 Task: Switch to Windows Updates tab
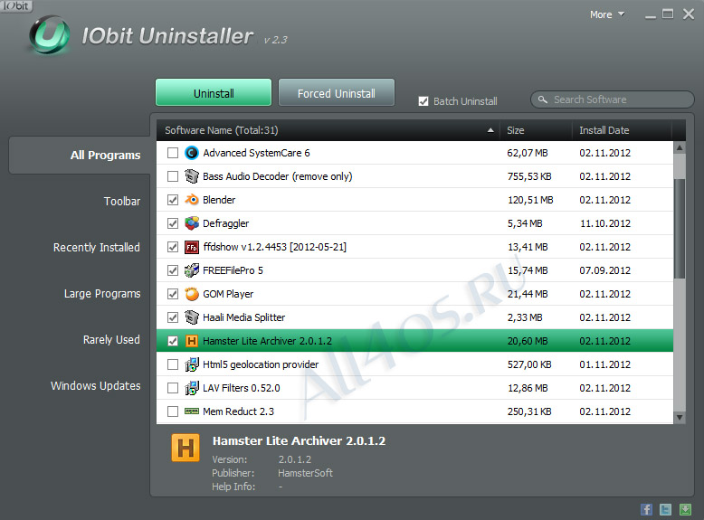point(96,386)
